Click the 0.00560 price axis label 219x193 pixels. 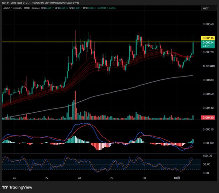pyautogui.click(x=208, y=24)
